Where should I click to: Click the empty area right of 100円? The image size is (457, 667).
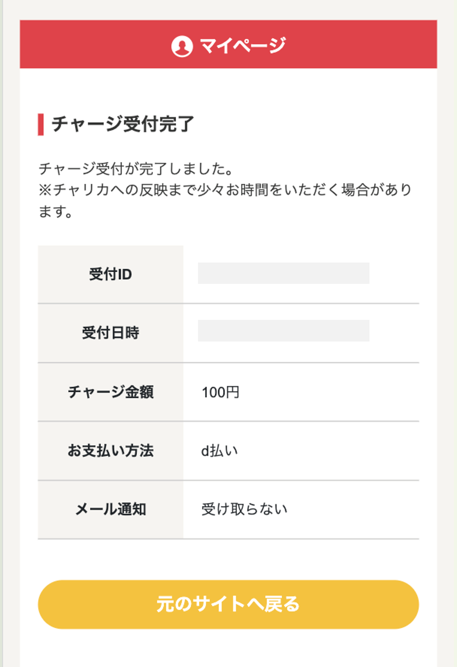click(x=328, y=392)
